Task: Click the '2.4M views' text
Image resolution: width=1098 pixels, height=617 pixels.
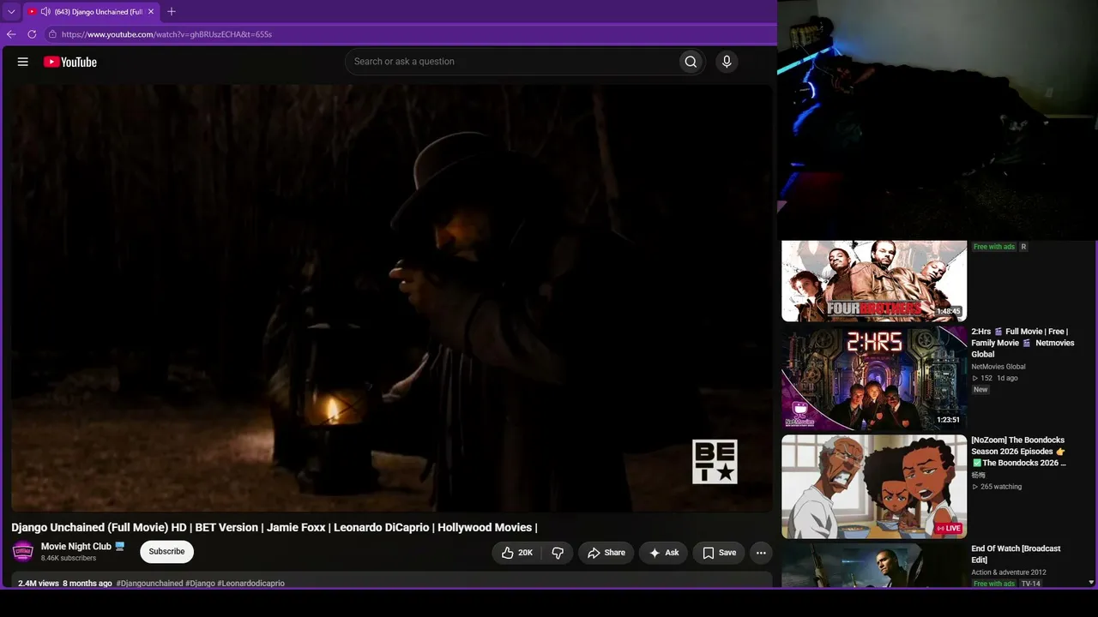Action: (39, 584)
